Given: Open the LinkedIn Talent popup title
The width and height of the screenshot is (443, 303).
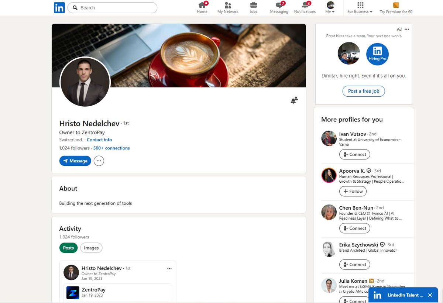Looking at the screenshot, I should click(x=405, y=295).
